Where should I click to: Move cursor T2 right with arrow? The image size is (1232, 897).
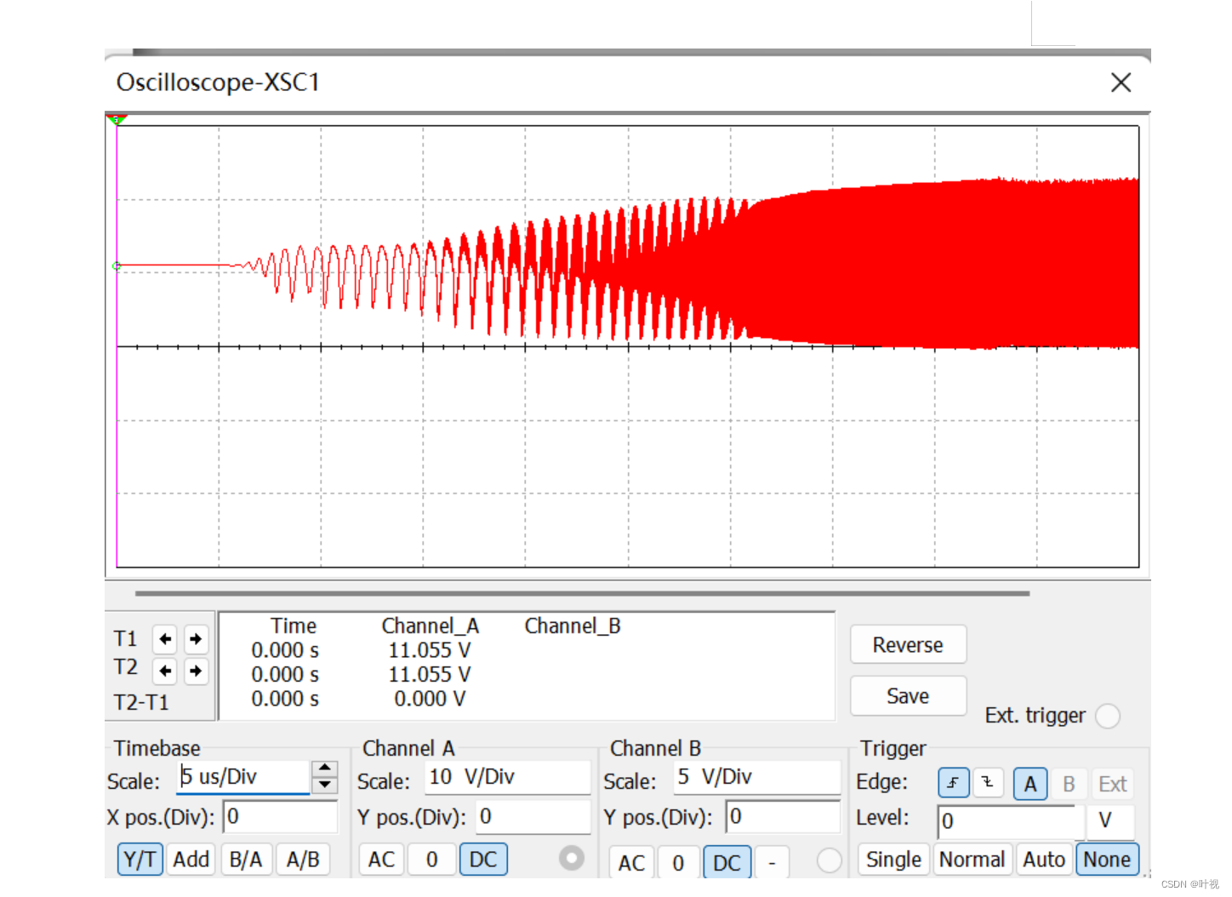(x=196, y=671)
